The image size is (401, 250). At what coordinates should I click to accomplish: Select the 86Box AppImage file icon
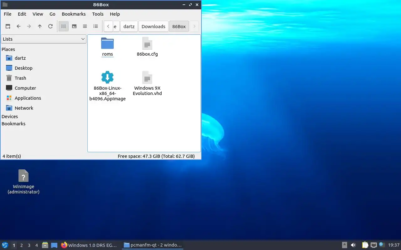(107, 77)
